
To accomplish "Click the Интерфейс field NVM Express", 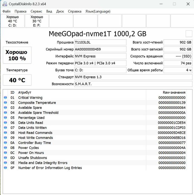I will [x=100, y=56].
